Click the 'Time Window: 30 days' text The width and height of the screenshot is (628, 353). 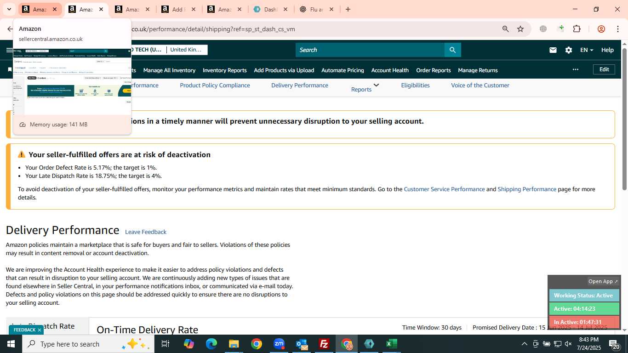(432, 328)
